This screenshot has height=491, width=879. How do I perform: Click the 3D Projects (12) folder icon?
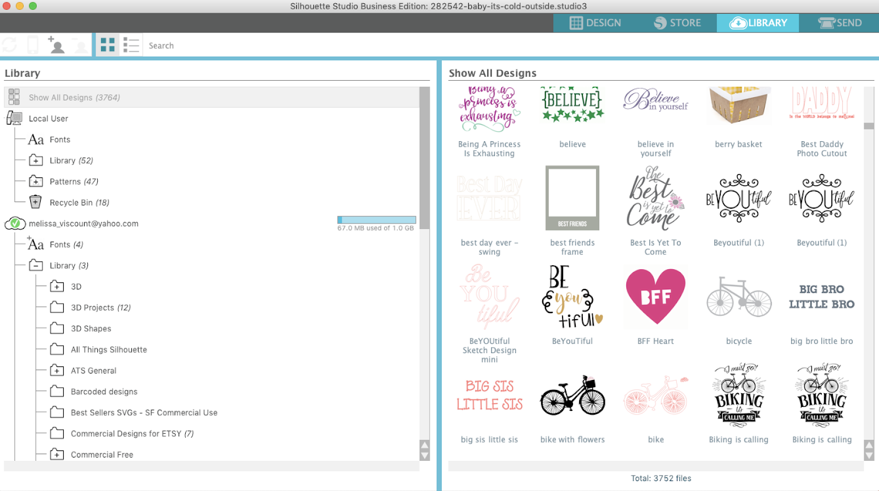click(x=57, y=307)
